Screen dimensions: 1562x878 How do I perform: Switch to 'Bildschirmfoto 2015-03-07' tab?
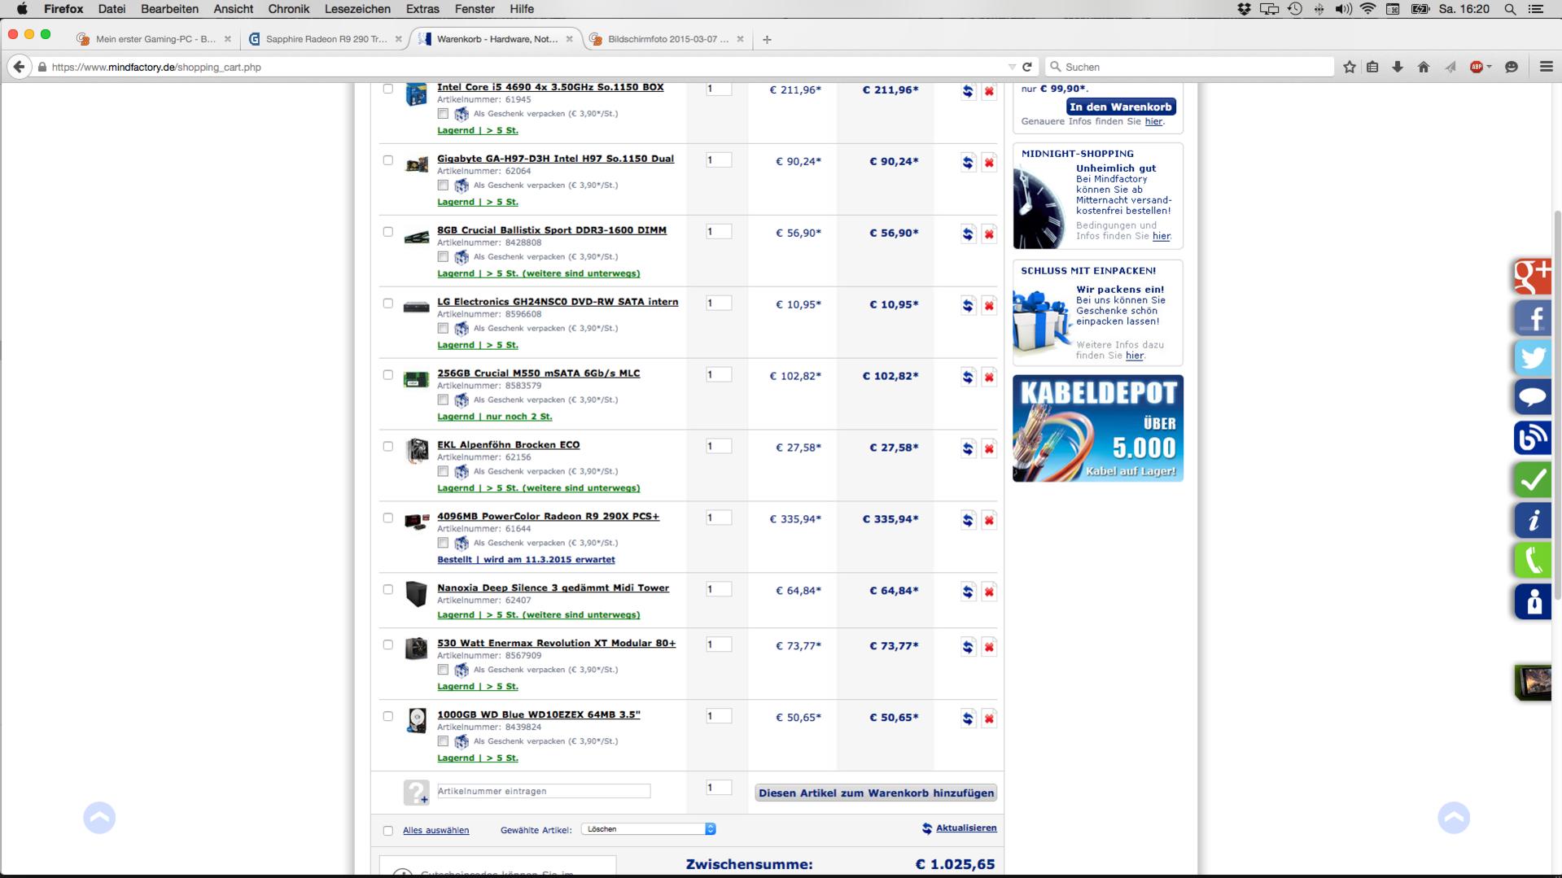pyautogui.click(x=668, y=39)
